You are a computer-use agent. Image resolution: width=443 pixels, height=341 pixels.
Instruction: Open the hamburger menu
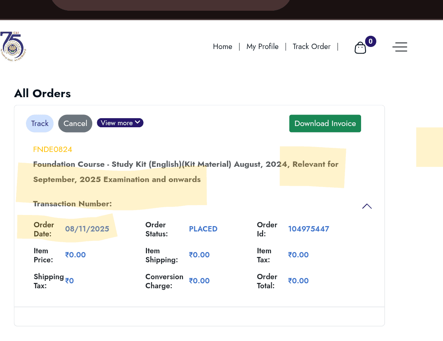[400, 47]
